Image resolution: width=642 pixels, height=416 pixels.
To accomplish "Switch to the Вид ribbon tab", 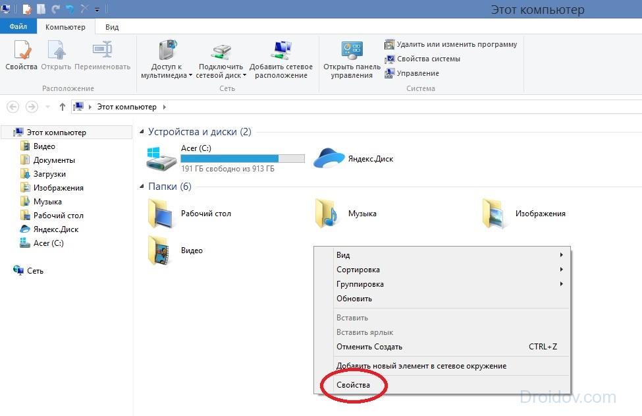I will click(x=112, y=27).
